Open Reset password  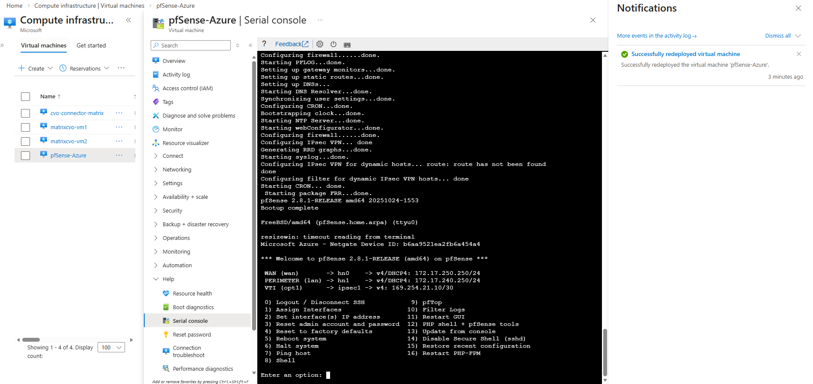click(192, 334)
